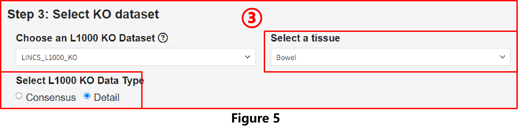Click the LINCS_L1000_KO dropdown chevron arrow

click(x=247, y=57)
